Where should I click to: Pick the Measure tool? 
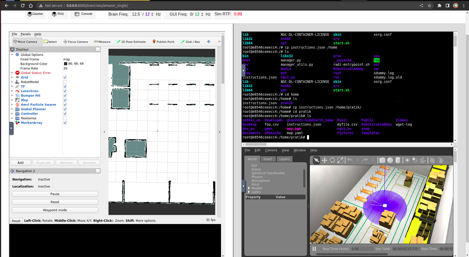102,42
